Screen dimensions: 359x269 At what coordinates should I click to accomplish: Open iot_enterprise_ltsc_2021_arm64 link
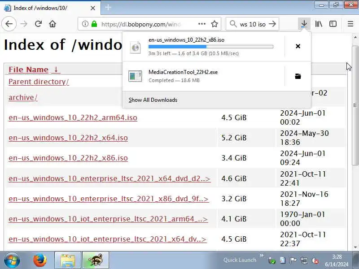click(x=108, y=219)
